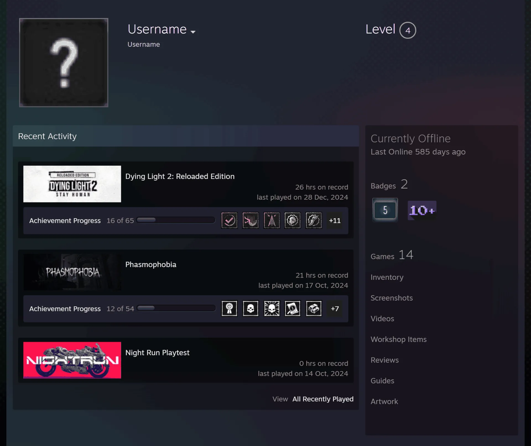The width and height of the screenshot is (531, 446).
Task: Click the Level 4 circle icon
Action: 408,30
